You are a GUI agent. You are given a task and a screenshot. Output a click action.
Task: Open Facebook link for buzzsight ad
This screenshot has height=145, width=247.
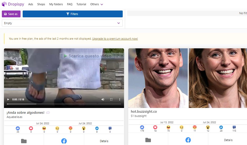188,140
